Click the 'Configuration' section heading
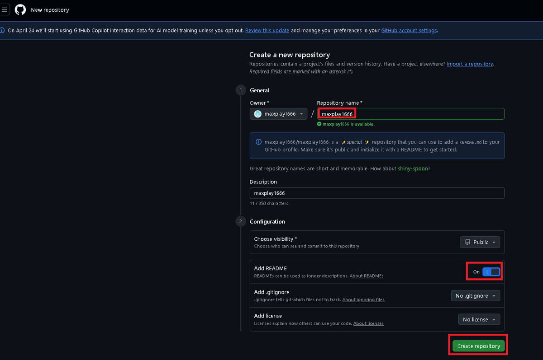Image resolution: width=543 pixels, height=360 pixels. point(267,222)
